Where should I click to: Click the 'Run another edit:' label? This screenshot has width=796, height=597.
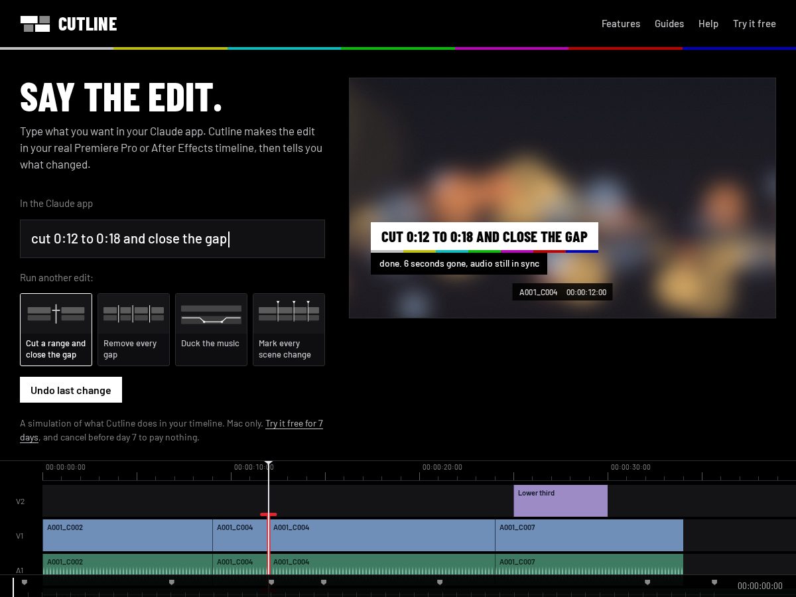point(56,278)
